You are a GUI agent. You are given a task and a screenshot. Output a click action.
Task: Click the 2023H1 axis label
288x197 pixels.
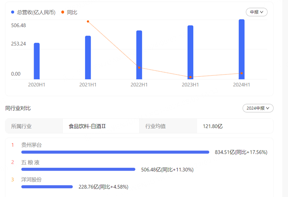pos(191,85)
